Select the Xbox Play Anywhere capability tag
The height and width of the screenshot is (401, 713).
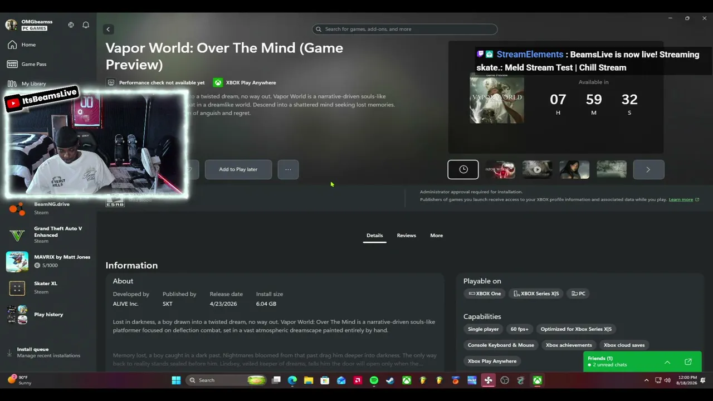coord(492,361)
